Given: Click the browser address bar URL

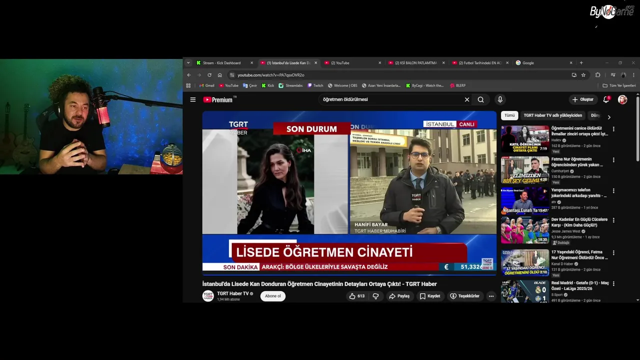Looking at the screenshot, I should pyautogui.click(x=270, y=75).
